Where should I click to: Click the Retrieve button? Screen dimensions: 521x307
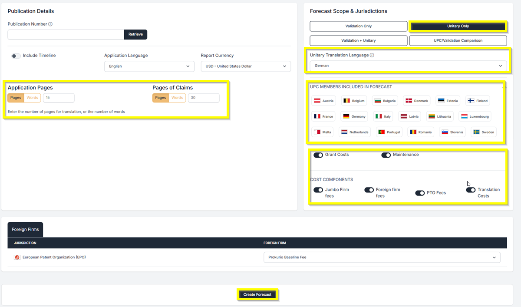pos(135,34)
